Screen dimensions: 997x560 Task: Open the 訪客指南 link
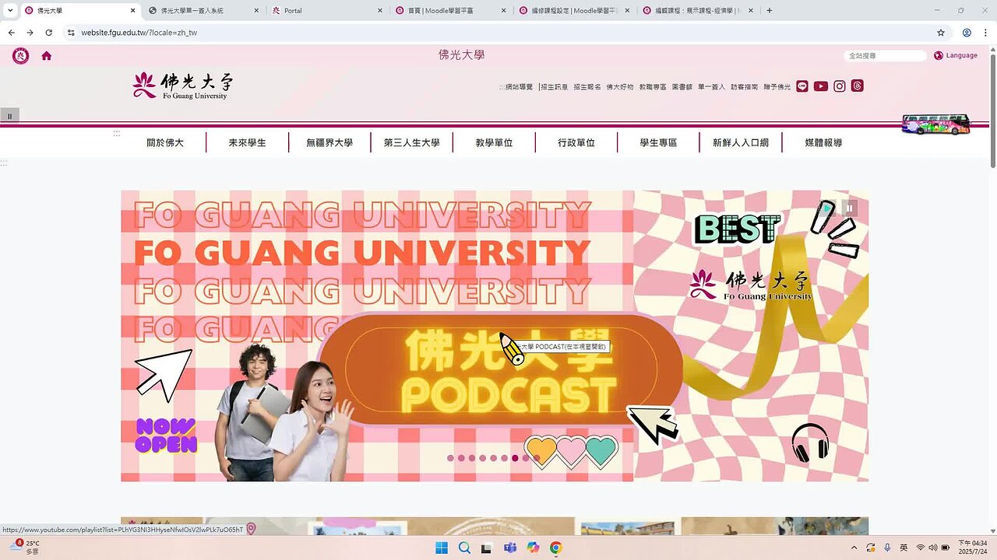tap(745, 87)
